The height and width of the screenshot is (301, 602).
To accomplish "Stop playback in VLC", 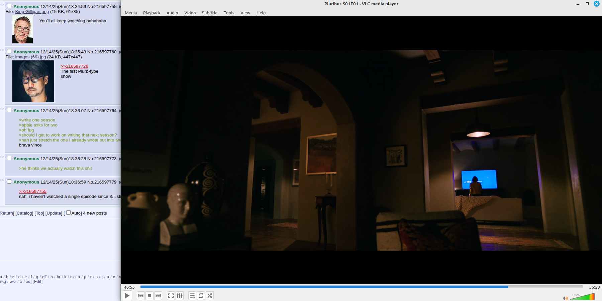I will pyautogui.click(x=149, y=296).
